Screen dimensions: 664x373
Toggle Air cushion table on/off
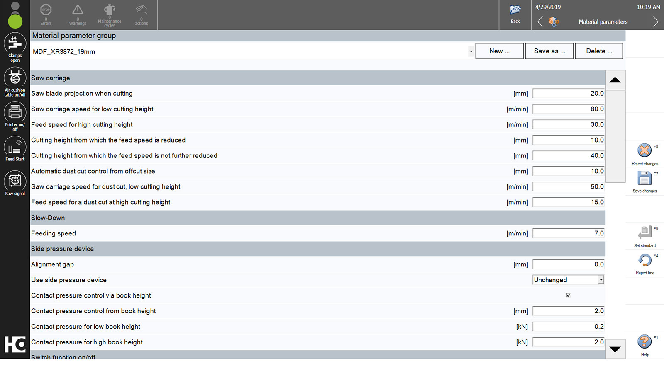(x=15, y=78)
